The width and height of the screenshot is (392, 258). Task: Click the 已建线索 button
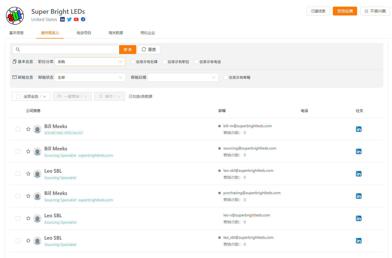pyautogui.click(x=318, y=11)
